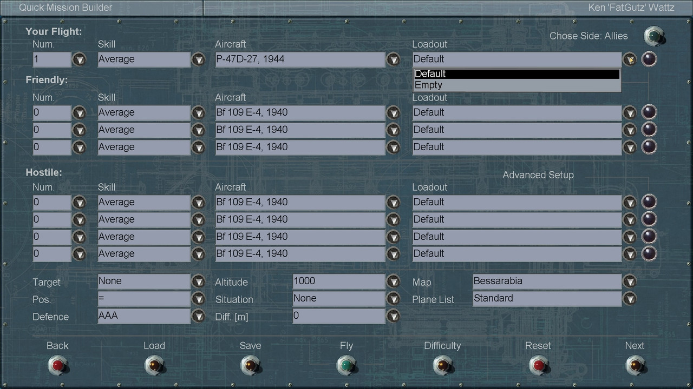The width and height of the screenshot is (693, 389).
Task: Click your flight loadout arming button
Action: (x=649, y=59)
